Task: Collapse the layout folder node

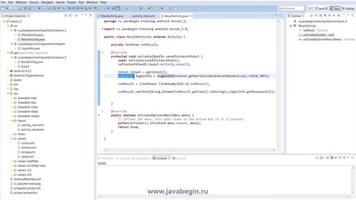Action: click(12, 121)
